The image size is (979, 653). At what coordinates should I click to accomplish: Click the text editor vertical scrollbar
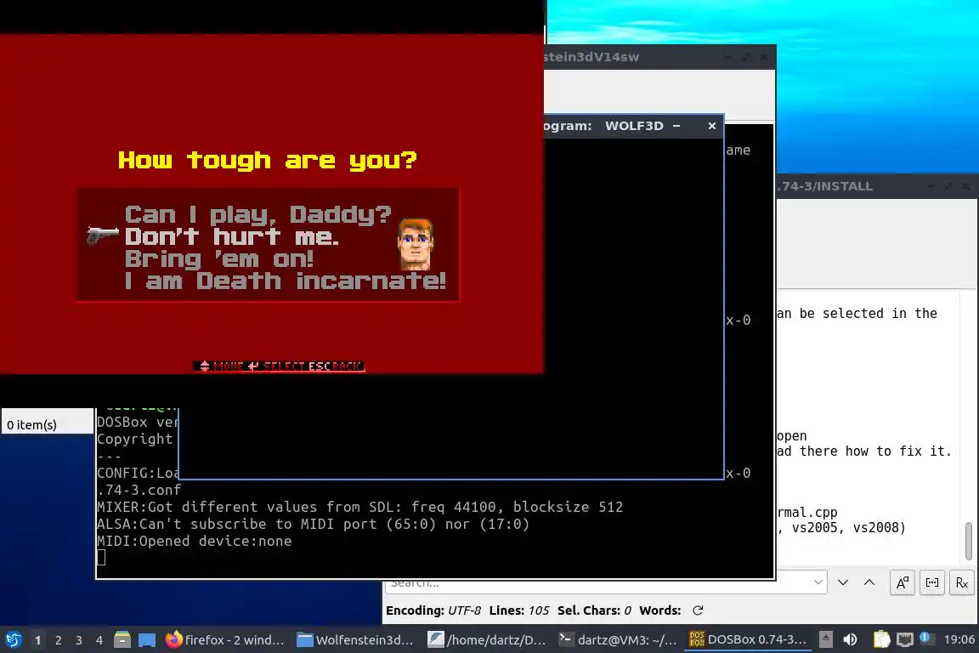[969, 541]
